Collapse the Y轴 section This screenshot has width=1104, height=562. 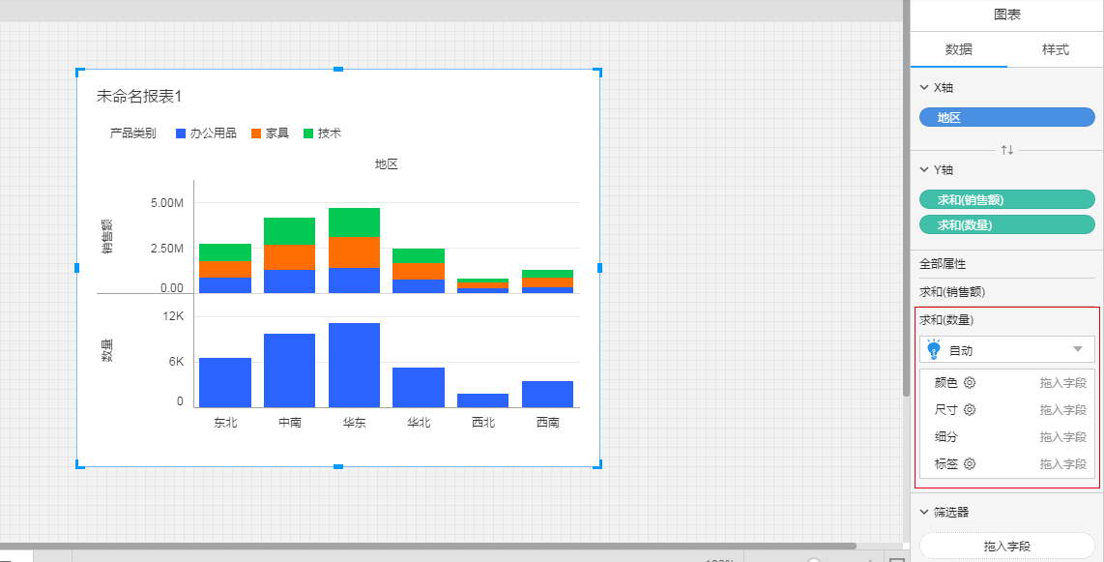point(924,169)
